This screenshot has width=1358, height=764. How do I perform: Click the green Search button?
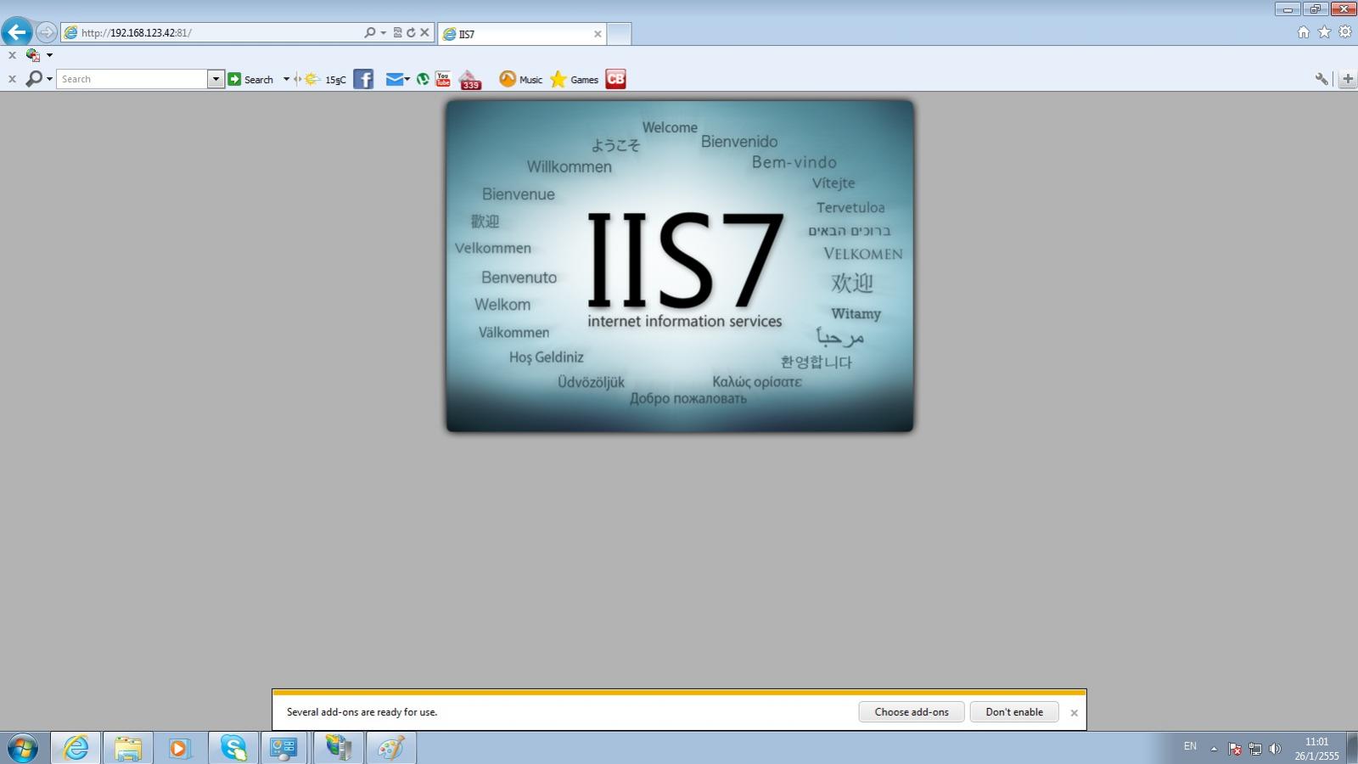[x=250, y=79]
